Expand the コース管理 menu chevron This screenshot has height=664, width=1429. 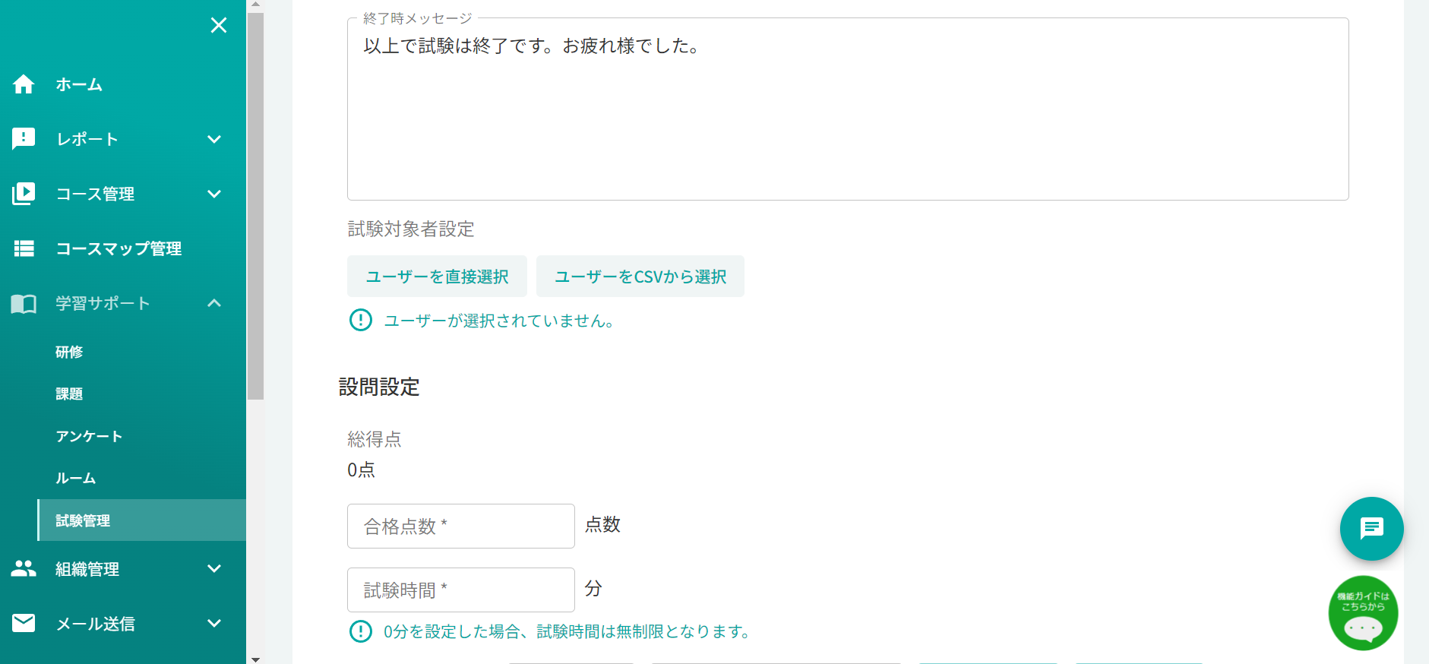click(x=214, y=194)
